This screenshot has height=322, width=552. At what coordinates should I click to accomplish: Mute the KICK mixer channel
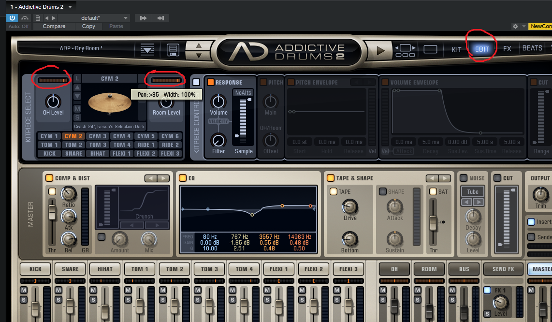click(x=24, y=290)
